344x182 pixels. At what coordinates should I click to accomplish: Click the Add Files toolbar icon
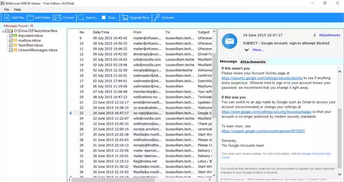(6, 18)
